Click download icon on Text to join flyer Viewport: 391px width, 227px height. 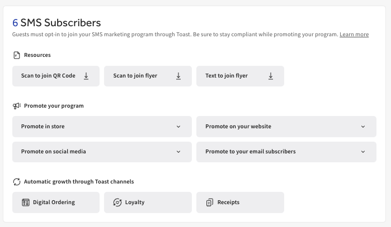(x=271, y=76)
